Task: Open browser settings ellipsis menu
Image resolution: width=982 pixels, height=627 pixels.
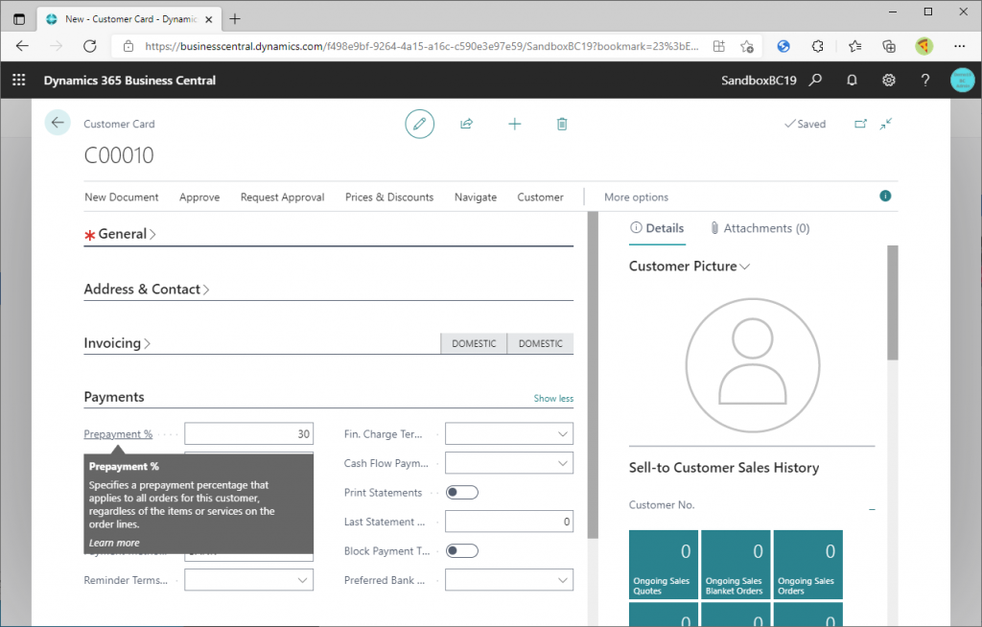Action: pos(959,46)
